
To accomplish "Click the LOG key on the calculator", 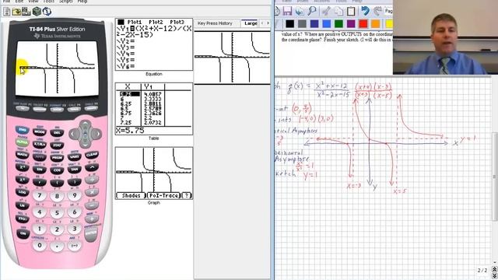I will pos(23,192).
